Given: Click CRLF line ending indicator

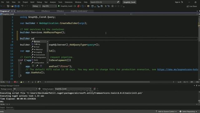Looking at the screenshot, I should 197,82.
